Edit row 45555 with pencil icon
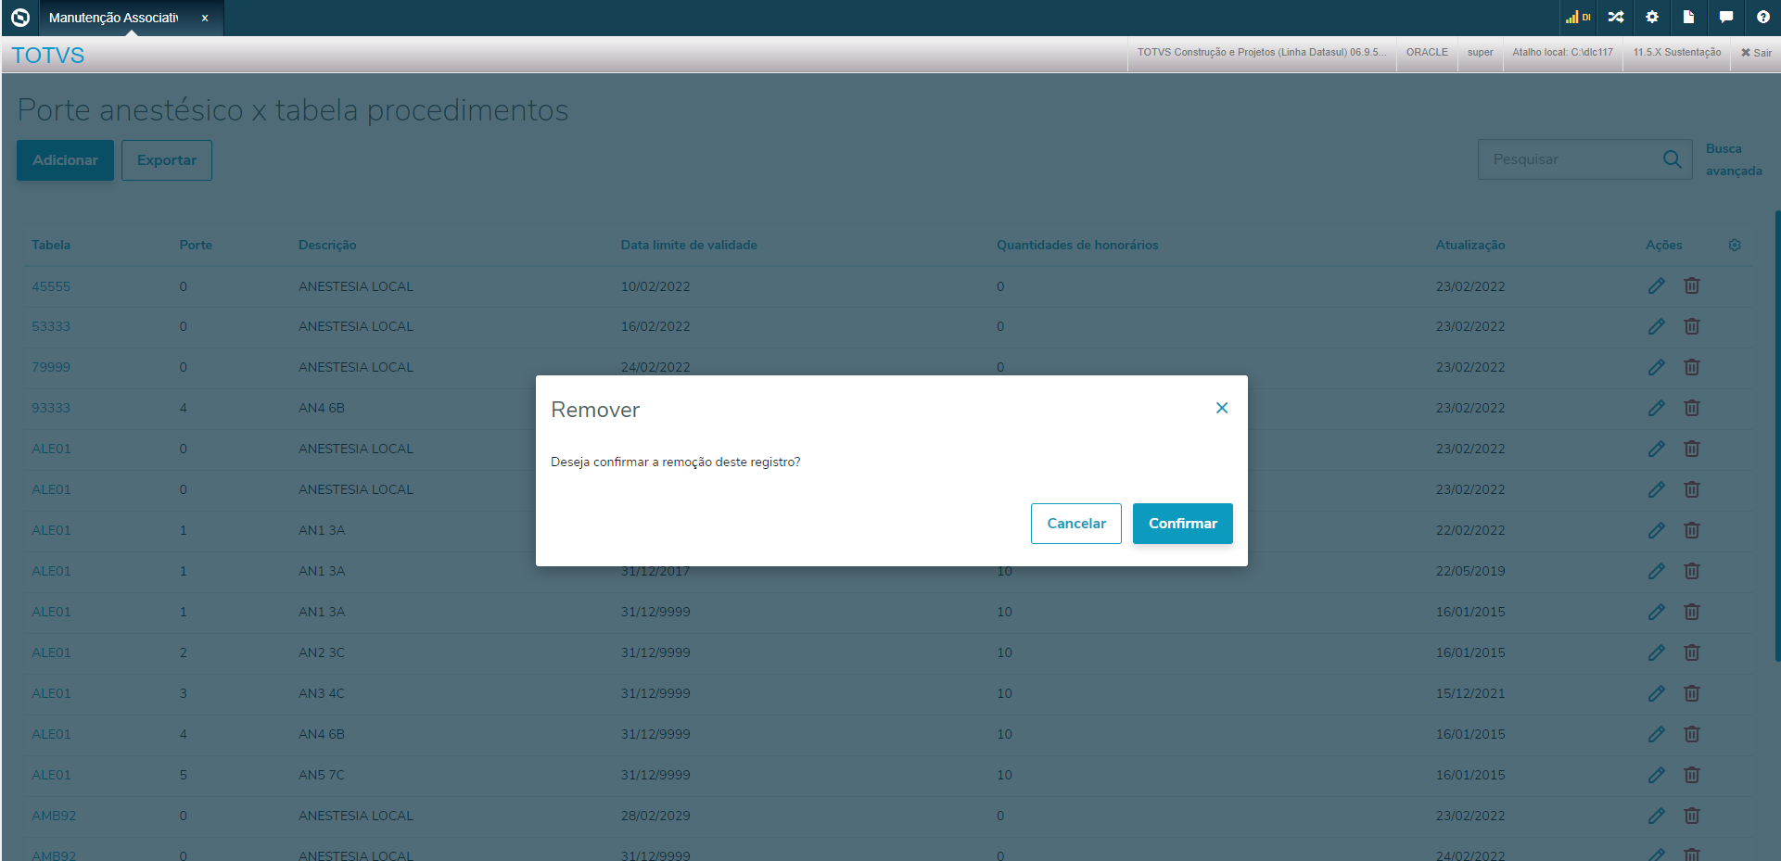This screenshot has height=861, width=1781. coord(1657,286)
